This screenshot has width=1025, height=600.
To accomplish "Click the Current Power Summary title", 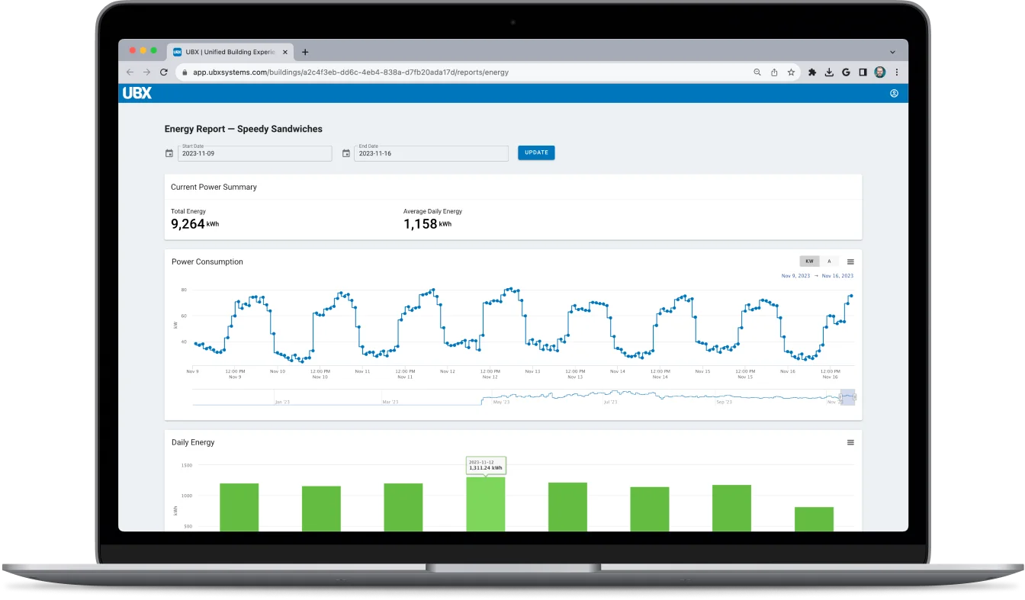I will (214, 187).
